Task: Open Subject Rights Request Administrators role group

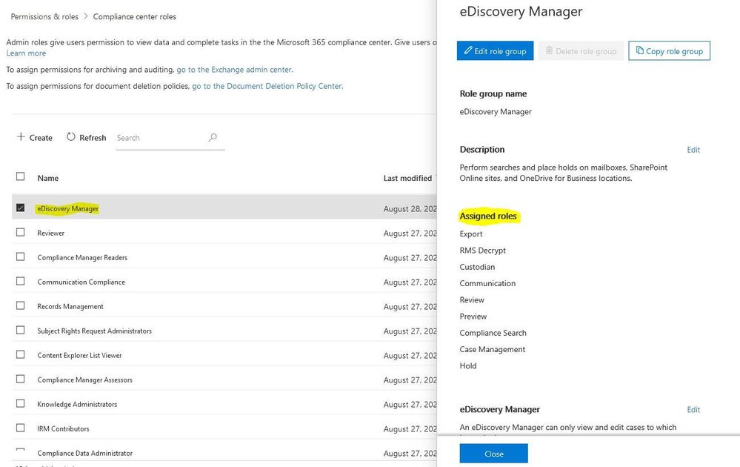Action: [x=94, y=331]
